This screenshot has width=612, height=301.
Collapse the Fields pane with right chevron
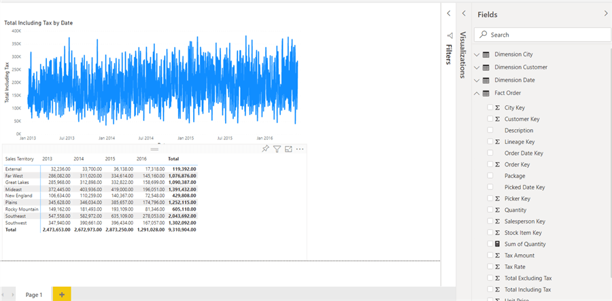[605, 14]
